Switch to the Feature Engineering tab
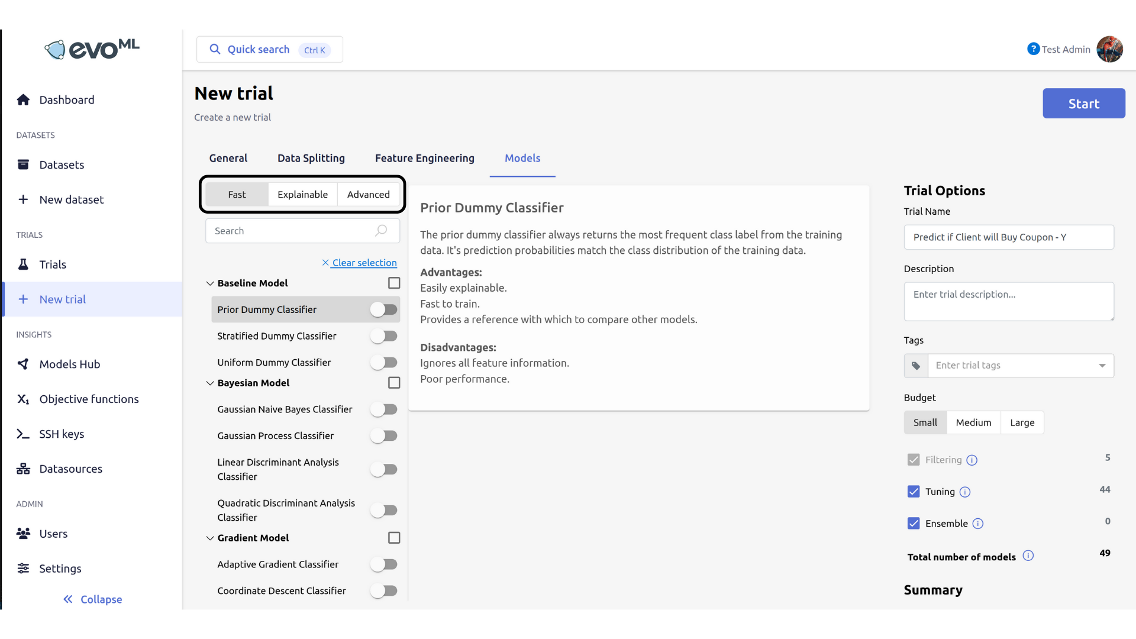Screen dimensions: 1136x639 (x=424, y=158)
